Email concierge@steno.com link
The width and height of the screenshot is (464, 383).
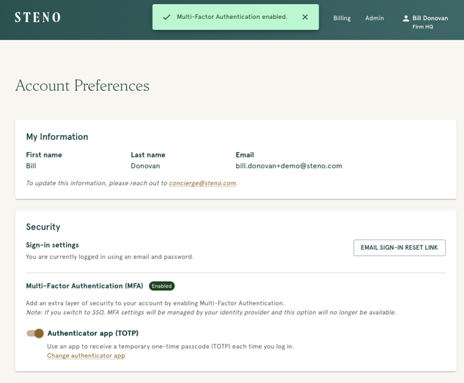tap(202, 183)
